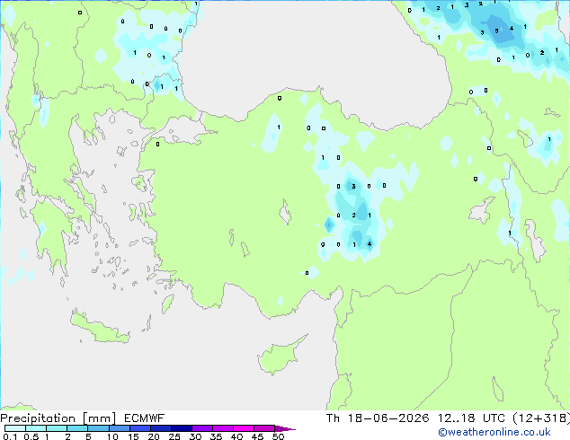The image size is (570, 440).
Task: Click the legend scale label "30"
Action: 195,436
